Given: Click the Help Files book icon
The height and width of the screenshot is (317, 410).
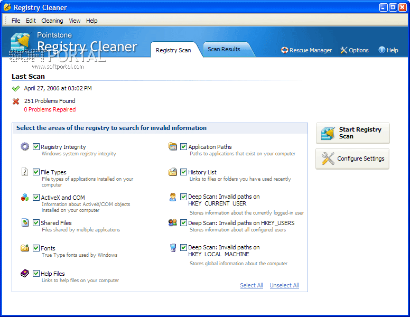Looking at the screenshot, I should tap(25, 273).
